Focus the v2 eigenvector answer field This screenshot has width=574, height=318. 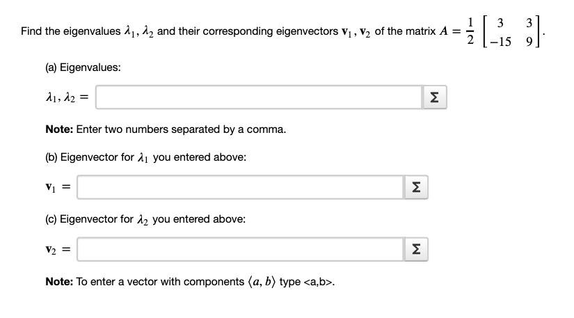pos(240,249)
